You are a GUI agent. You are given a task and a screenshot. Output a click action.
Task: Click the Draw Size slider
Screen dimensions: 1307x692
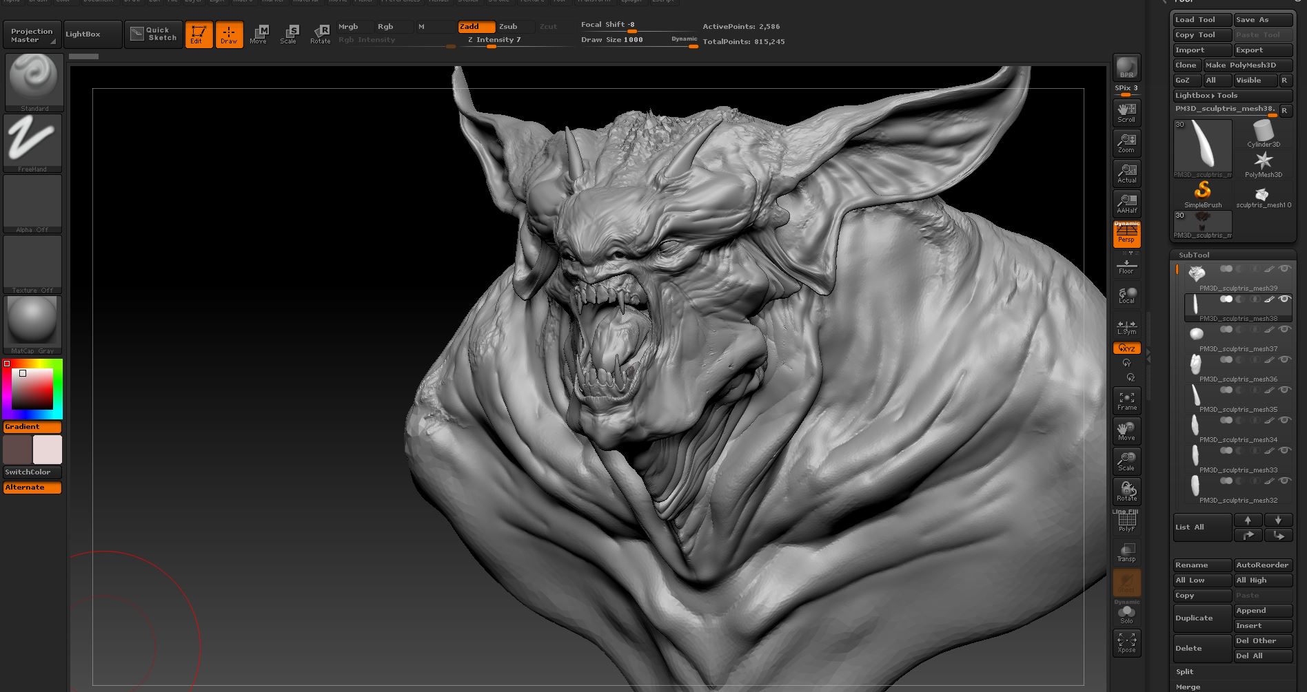pyautogui.click(x=639, y=41)
